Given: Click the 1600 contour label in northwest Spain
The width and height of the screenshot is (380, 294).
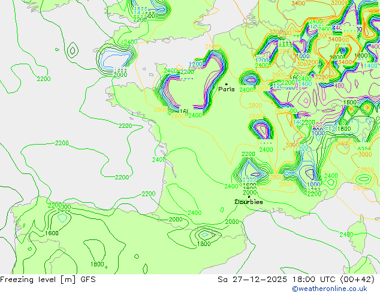Looking at the screenshot, I should [52, 233].
